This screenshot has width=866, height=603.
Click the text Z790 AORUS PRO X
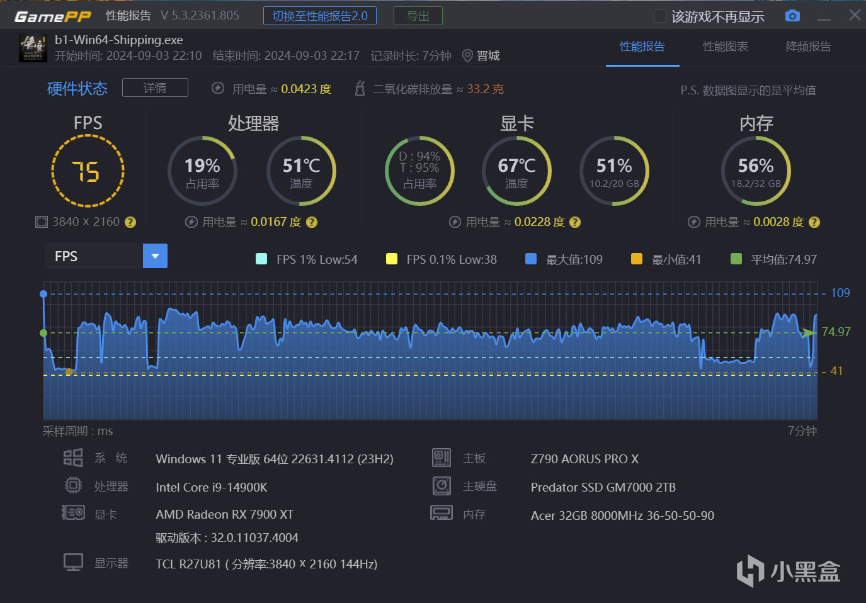pyautogui.click(x=584, y=459)
